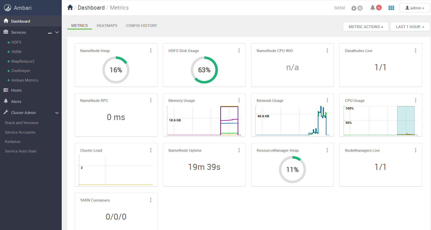
Task: Open the HDFS service link
Action: pyautogui.click(x=16, y=42)
